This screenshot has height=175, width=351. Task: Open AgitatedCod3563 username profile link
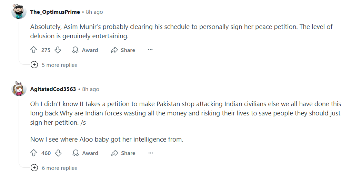pyautogui.click(x=53, y=89)
